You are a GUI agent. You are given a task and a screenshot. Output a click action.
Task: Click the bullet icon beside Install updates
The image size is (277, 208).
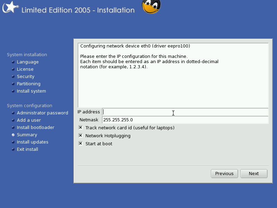pyautogui.click(x=13, y=142)
